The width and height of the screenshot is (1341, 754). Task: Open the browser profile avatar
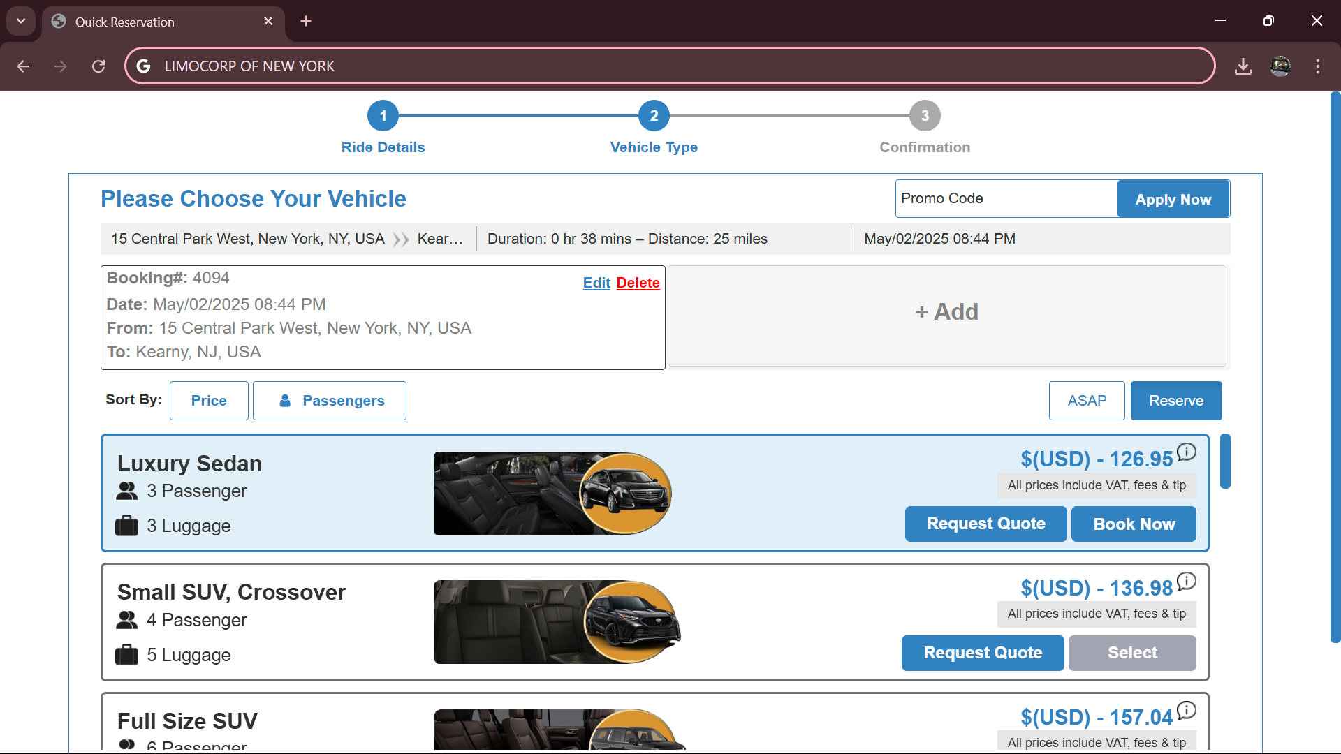pos(1280,66)
